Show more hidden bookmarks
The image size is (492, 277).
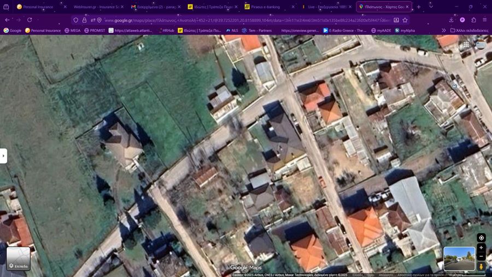[443, 31]
